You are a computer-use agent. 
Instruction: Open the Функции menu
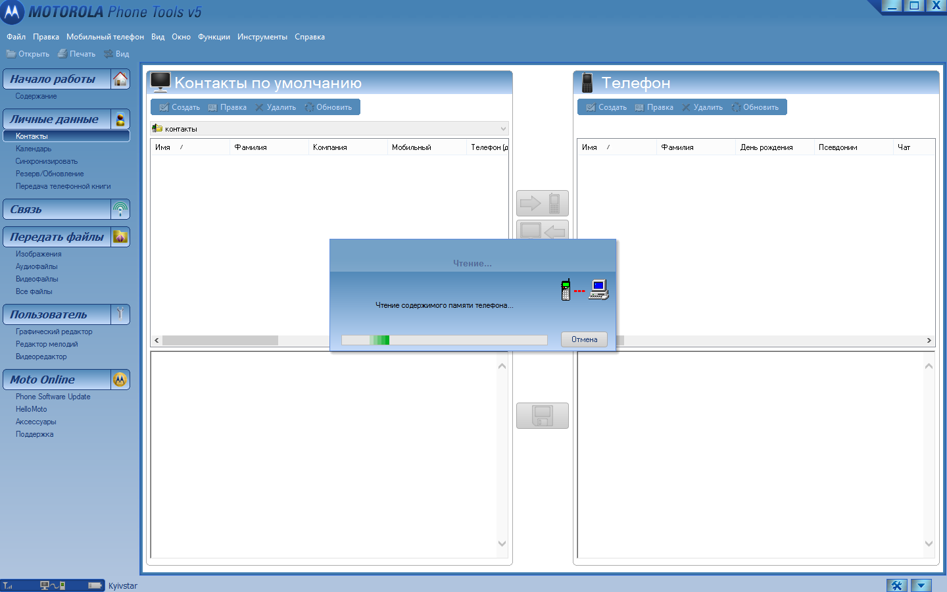coord(214,37)
